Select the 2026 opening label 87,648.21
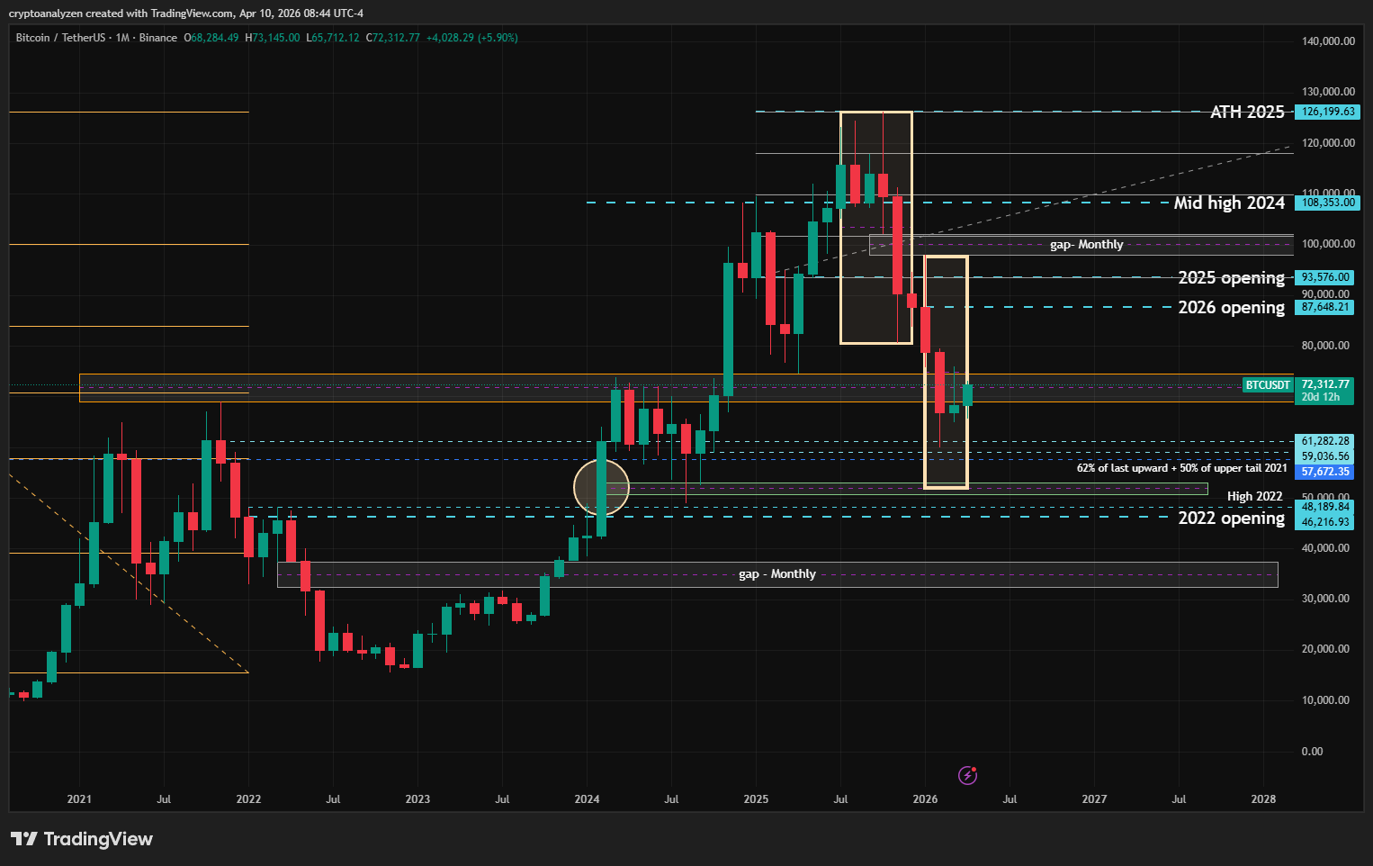 click(1324, 307)
